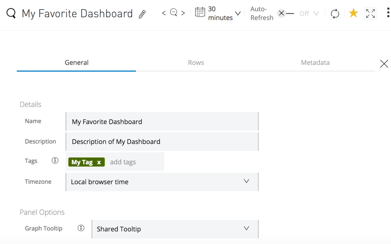
Task: Open the Auto-Refresh Off interval dropdown
Action: (309, 14)
